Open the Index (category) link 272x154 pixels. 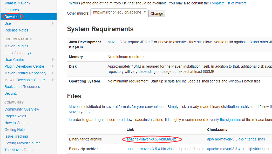[18, 53]
